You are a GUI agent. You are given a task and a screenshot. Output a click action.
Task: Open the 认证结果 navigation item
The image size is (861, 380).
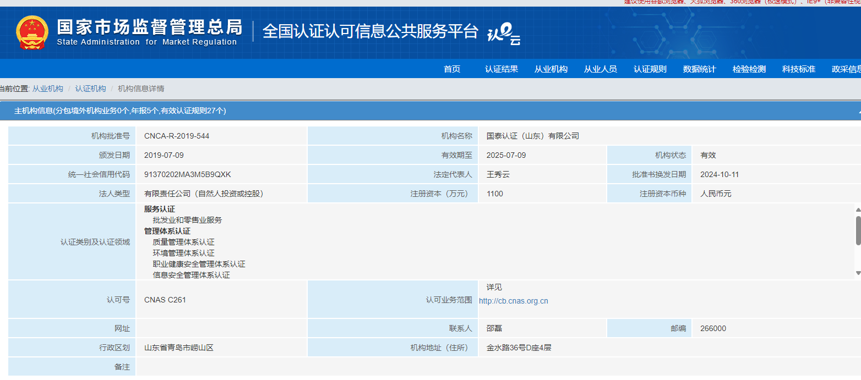click(501, 69)
